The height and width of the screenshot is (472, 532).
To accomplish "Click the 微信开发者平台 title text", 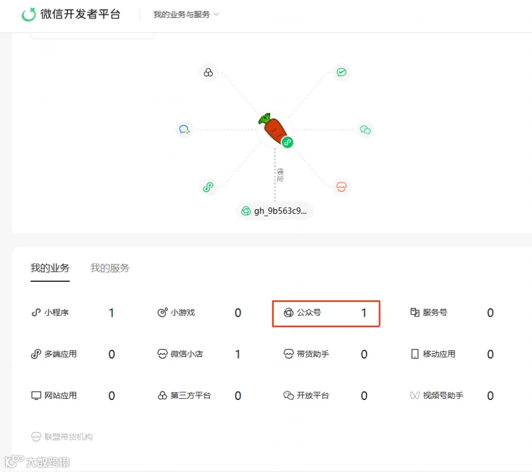I will [80, 14].
